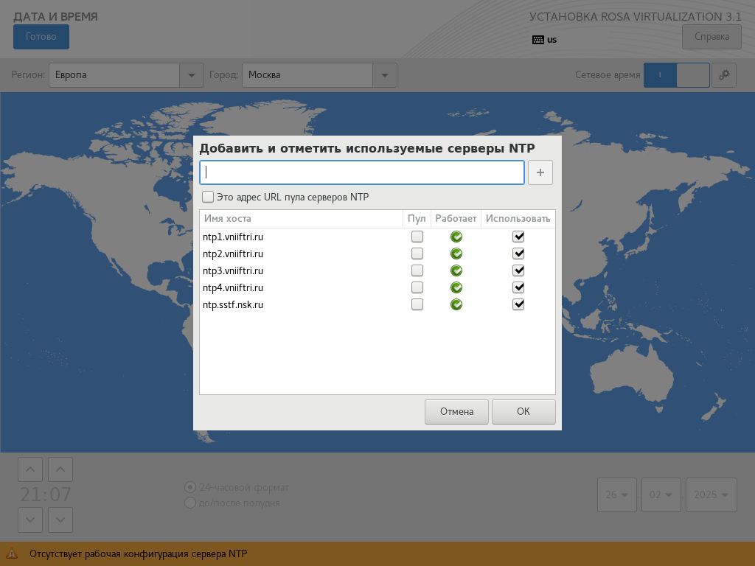The image size is (755, 566).
Task: Uncheck Использовать for ntp2.vniiftri.ru
Action: tap(518, 254)
